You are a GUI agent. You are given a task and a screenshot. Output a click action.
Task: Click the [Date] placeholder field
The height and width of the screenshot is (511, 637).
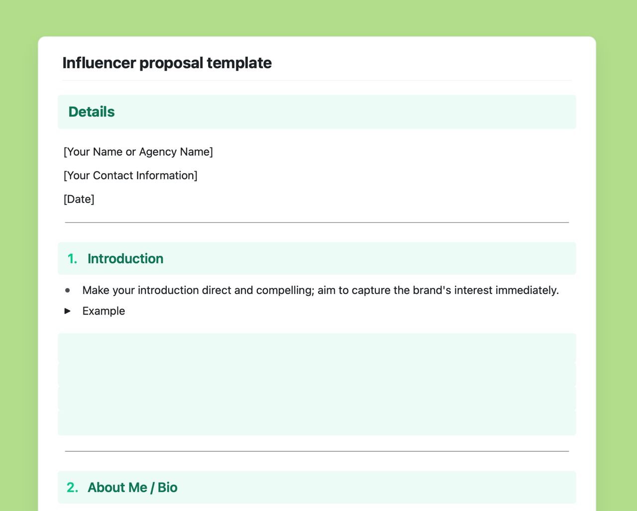click(79, 199)
